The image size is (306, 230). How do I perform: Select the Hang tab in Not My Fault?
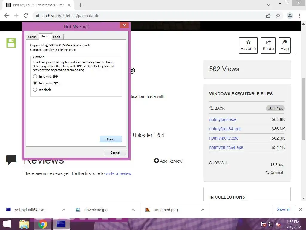click(45, 36)
